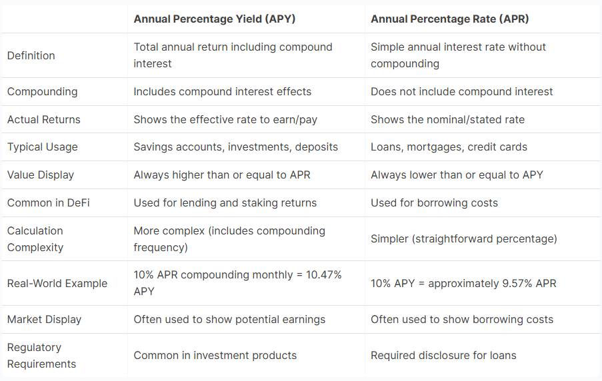Click the Regulatory Requirements row label

click(x=41, y=356)
